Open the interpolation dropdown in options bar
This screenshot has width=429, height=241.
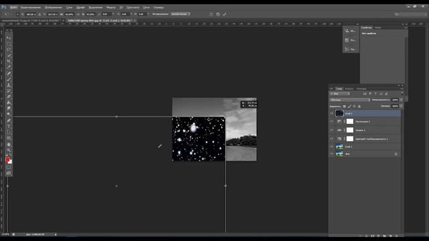coord(180,14)
